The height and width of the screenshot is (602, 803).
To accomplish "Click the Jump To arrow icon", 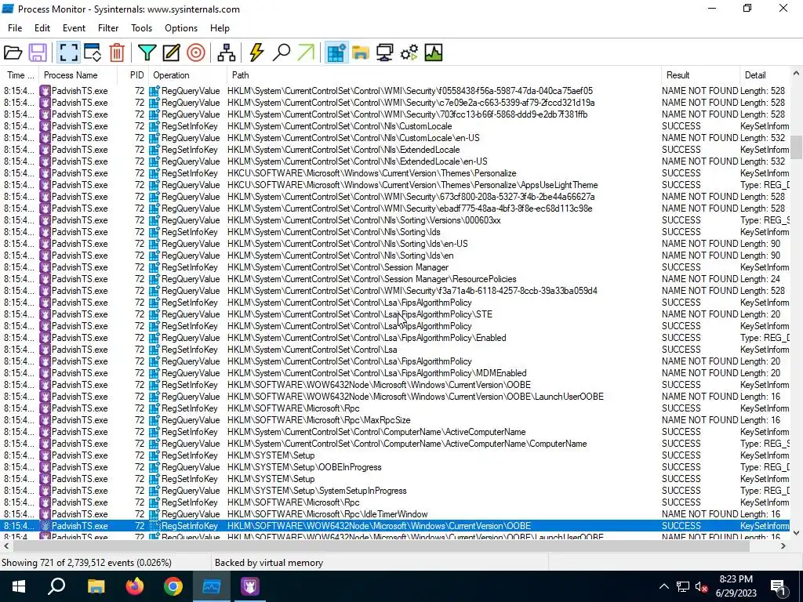I will click(306, 53).
